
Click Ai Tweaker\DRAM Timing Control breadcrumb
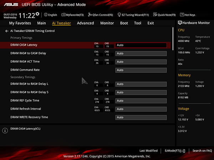[x=32, y=31]
